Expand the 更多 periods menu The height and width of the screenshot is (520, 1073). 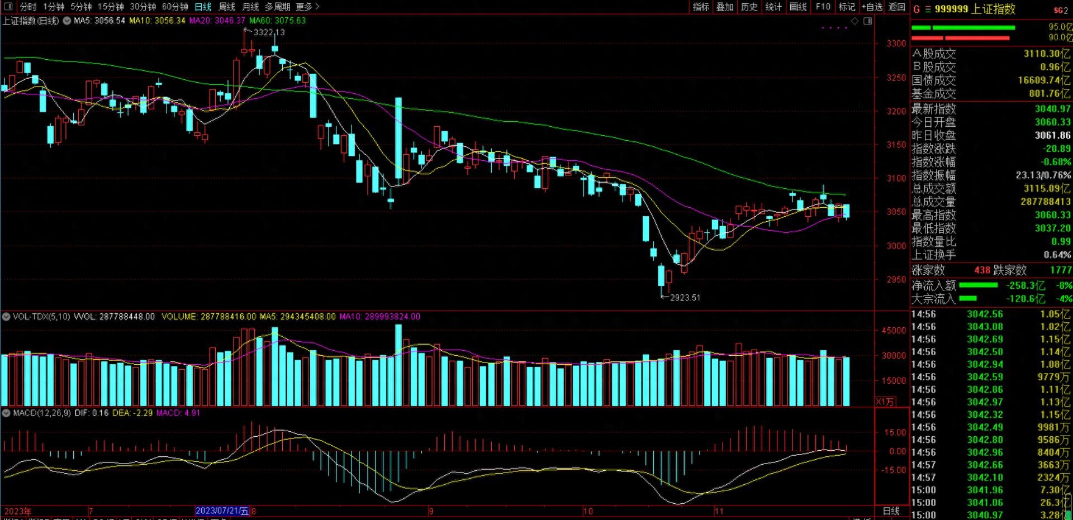click(307, 7)
